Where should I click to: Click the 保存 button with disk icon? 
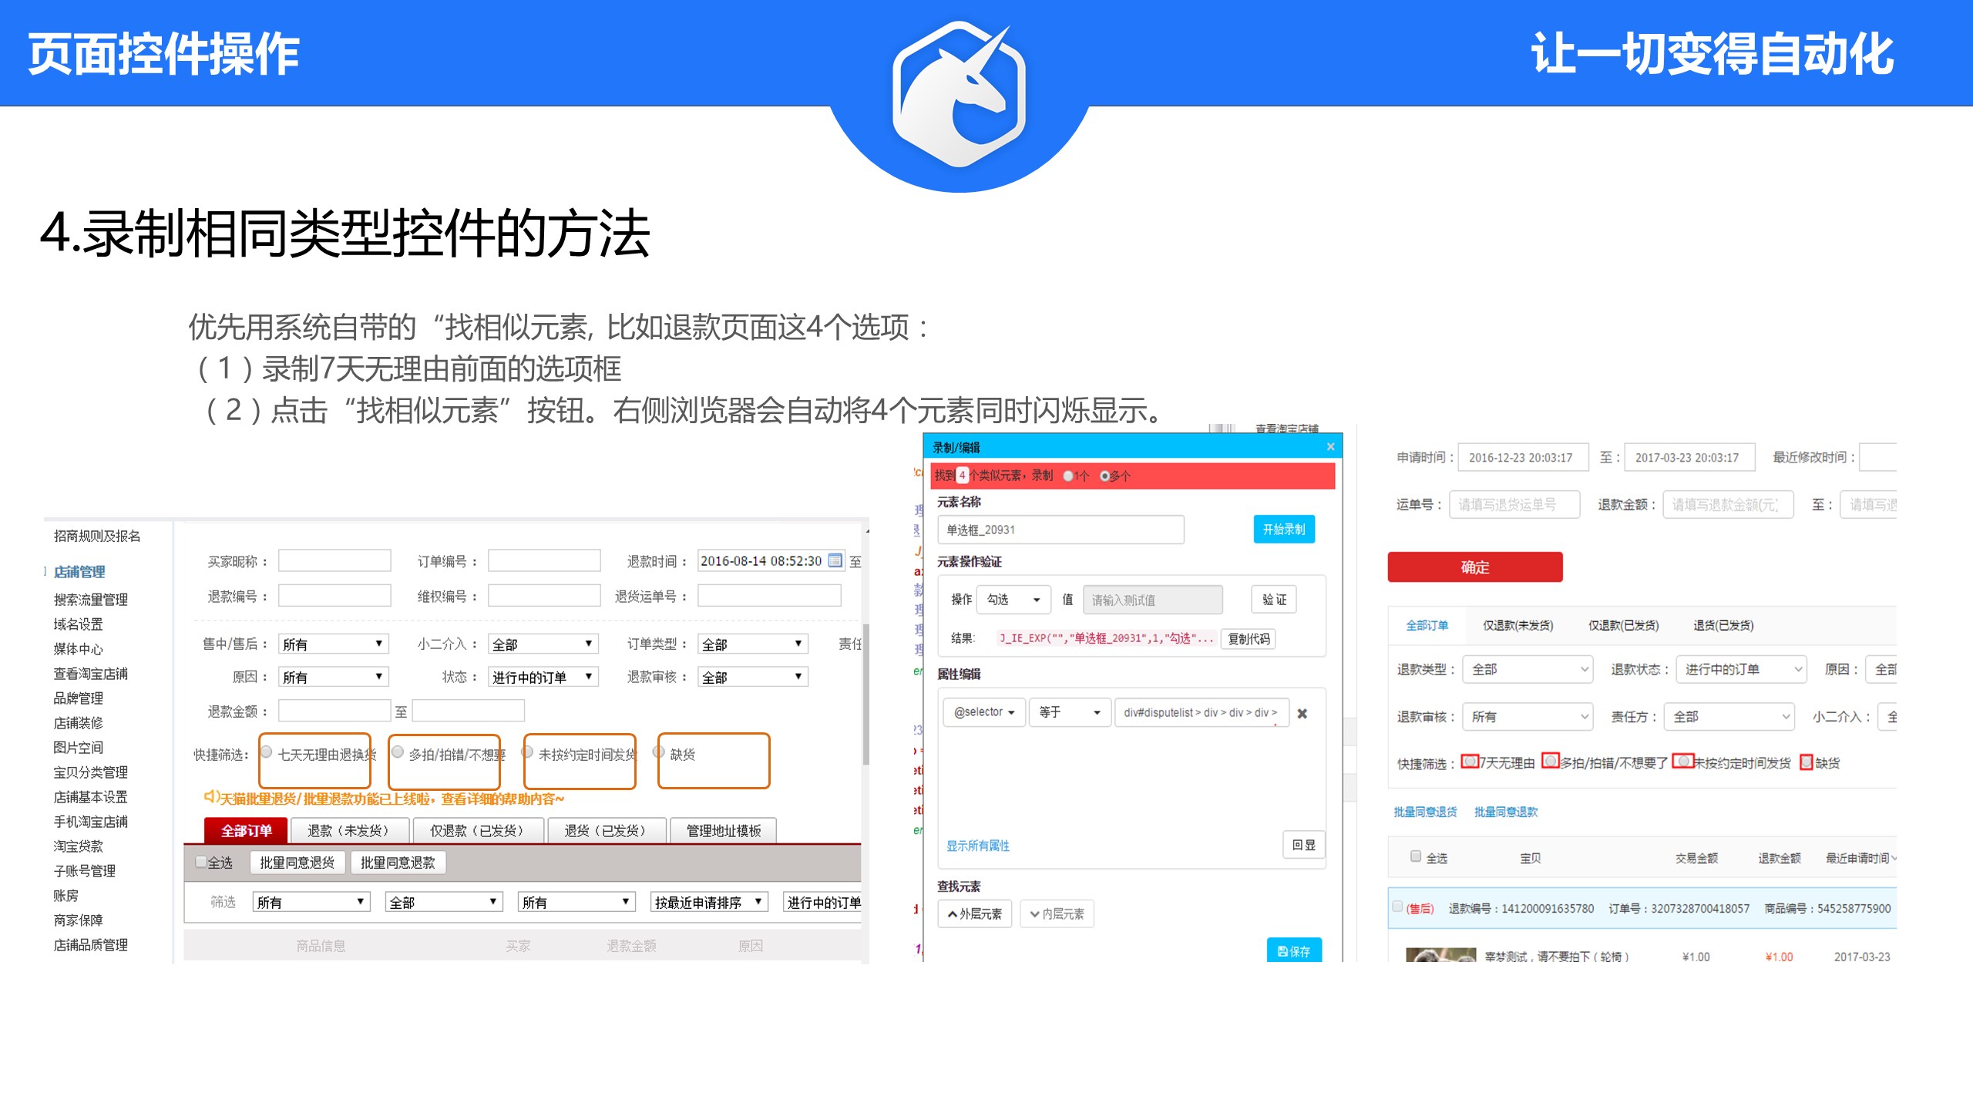[x=1294, y=951]
